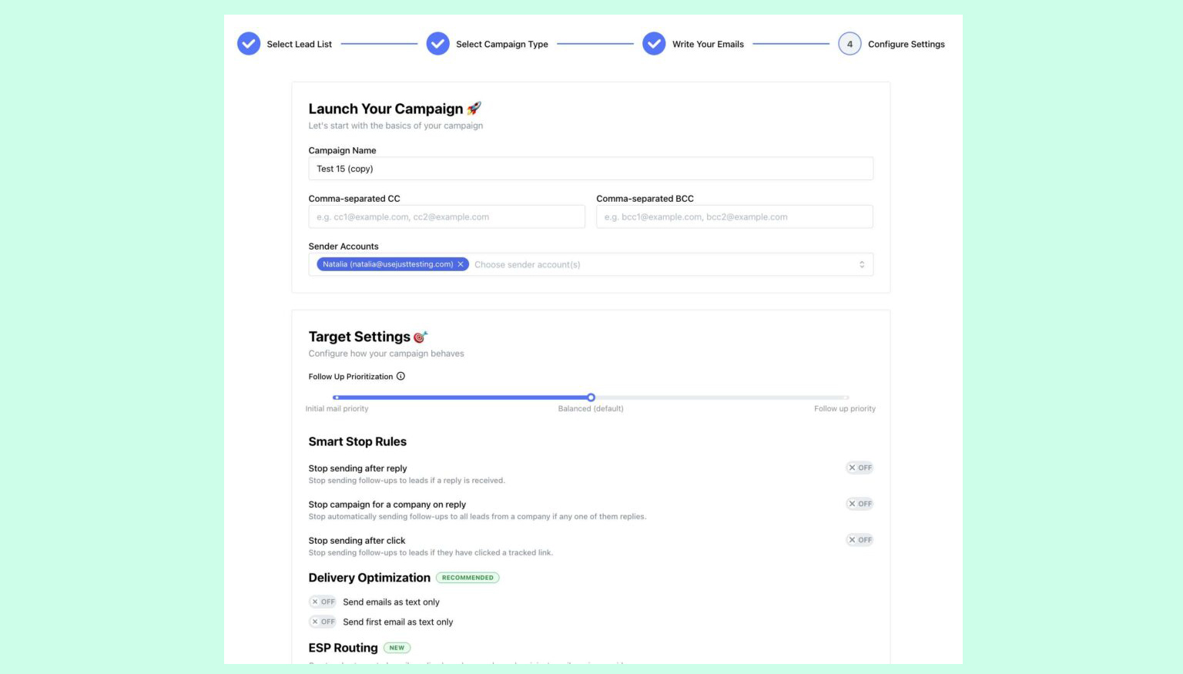Open the sender accounts dropdown
1183x674 pixels.
coord(662,264)
